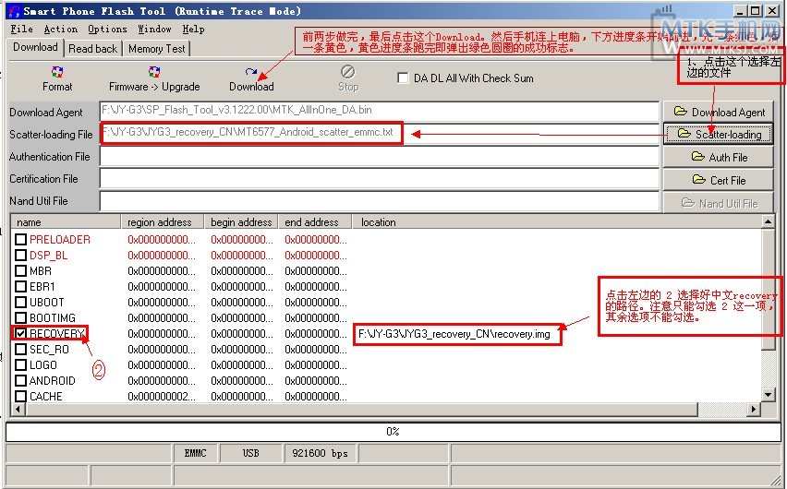
Task: Click the Authentication File field
Action: point(379,156)
